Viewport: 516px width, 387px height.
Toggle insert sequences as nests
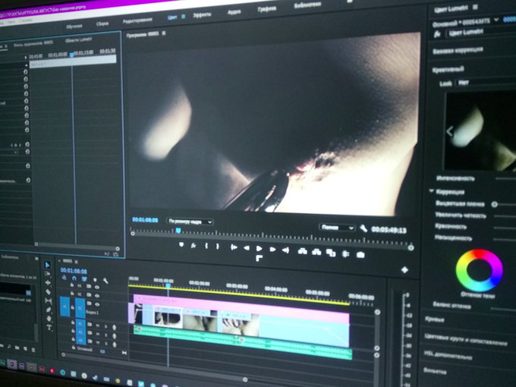tap(64, 278)
